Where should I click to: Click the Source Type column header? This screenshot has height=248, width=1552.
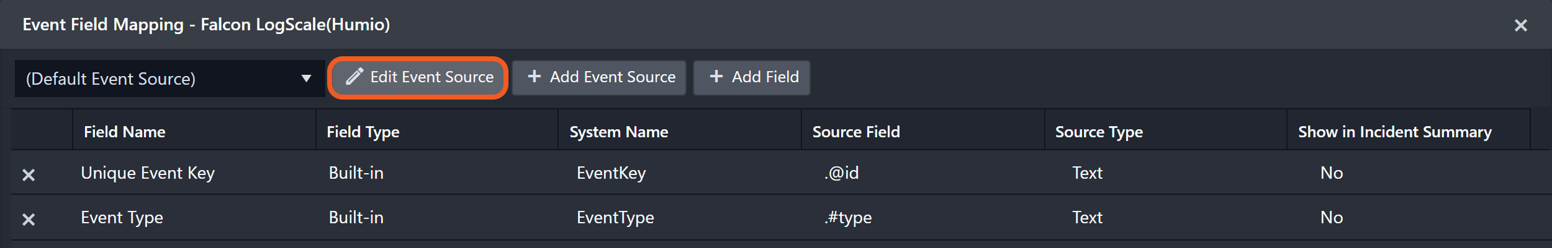point(1099,132)
